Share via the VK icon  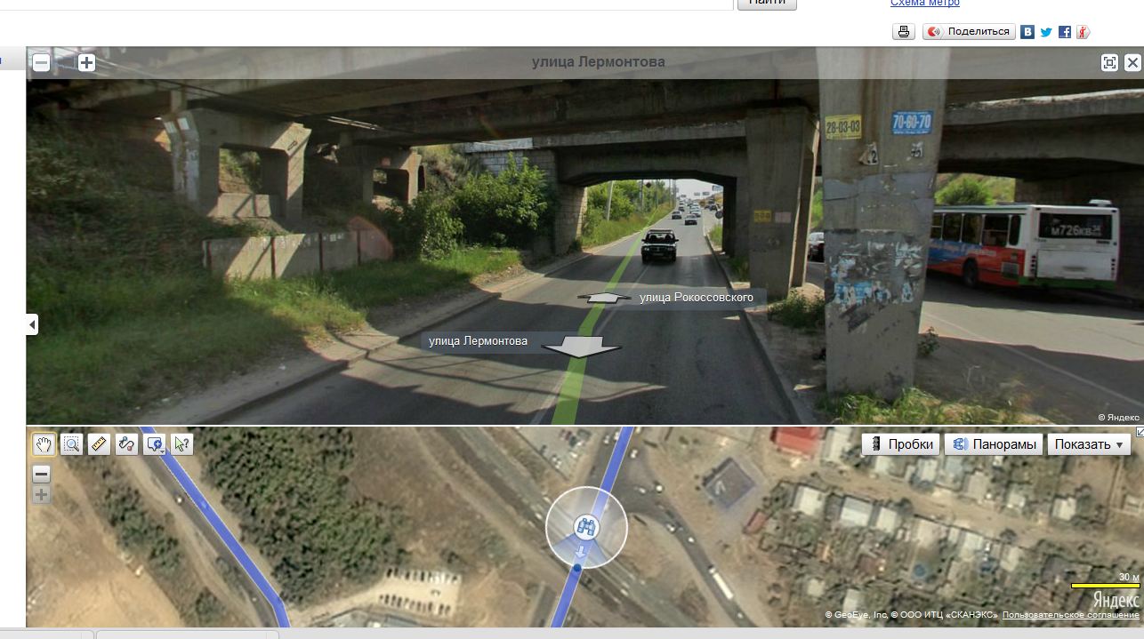[1028, 32]
